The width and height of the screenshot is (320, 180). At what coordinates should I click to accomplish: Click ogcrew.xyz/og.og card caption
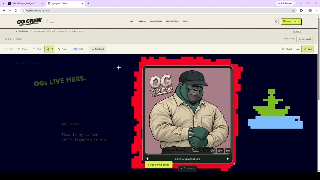pos(187,159)
